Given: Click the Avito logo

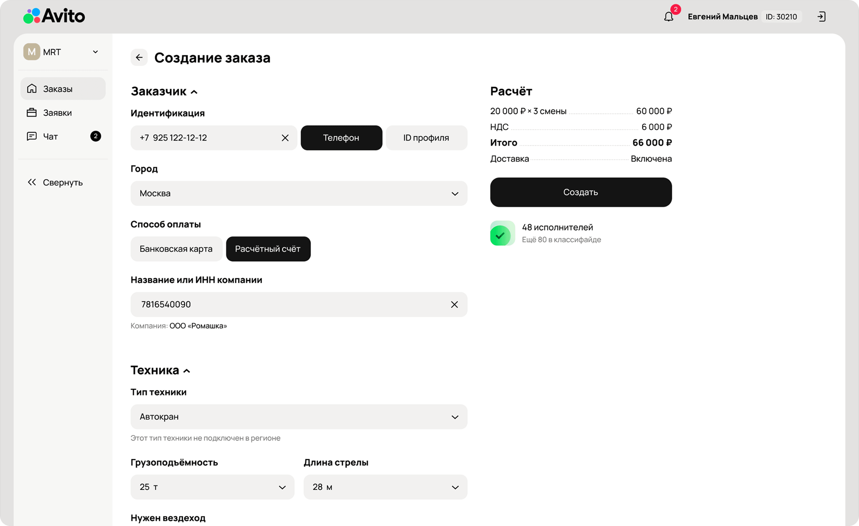Looking at the screenshot, I should (54, 16).
